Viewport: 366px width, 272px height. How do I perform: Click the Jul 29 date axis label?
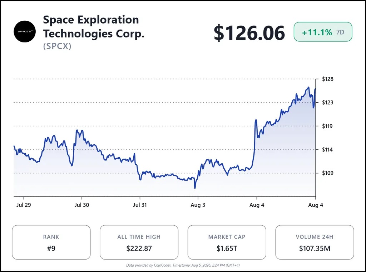(24, 205)
